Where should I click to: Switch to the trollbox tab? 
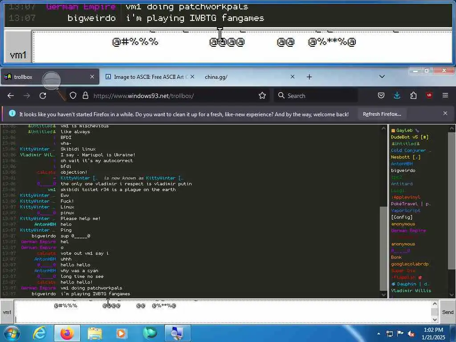click(x=50, y=77)
